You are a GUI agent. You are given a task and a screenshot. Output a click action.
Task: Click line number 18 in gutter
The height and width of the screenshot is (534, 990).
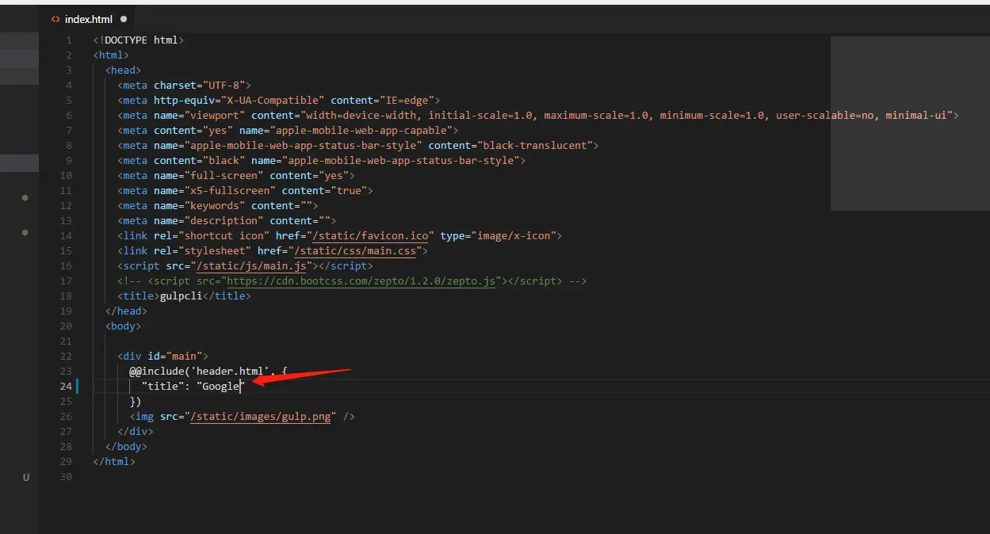coord(66,296)
